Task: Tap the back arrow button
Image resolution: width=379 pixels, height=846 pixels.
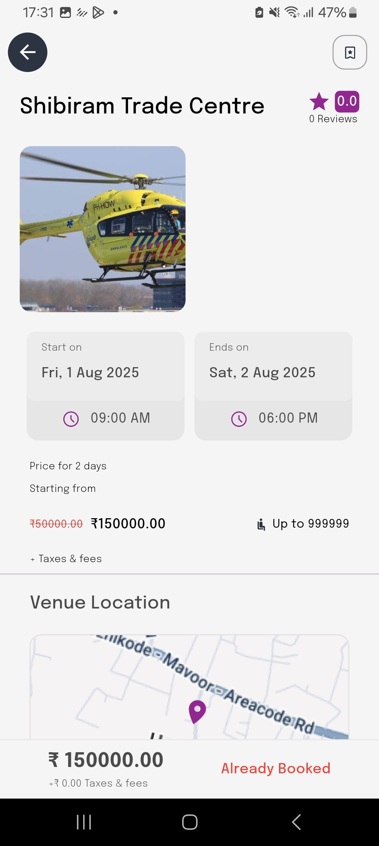Action: click(x=28, y=52)
